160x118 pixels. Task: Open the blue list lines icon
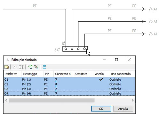pos(44,67)
